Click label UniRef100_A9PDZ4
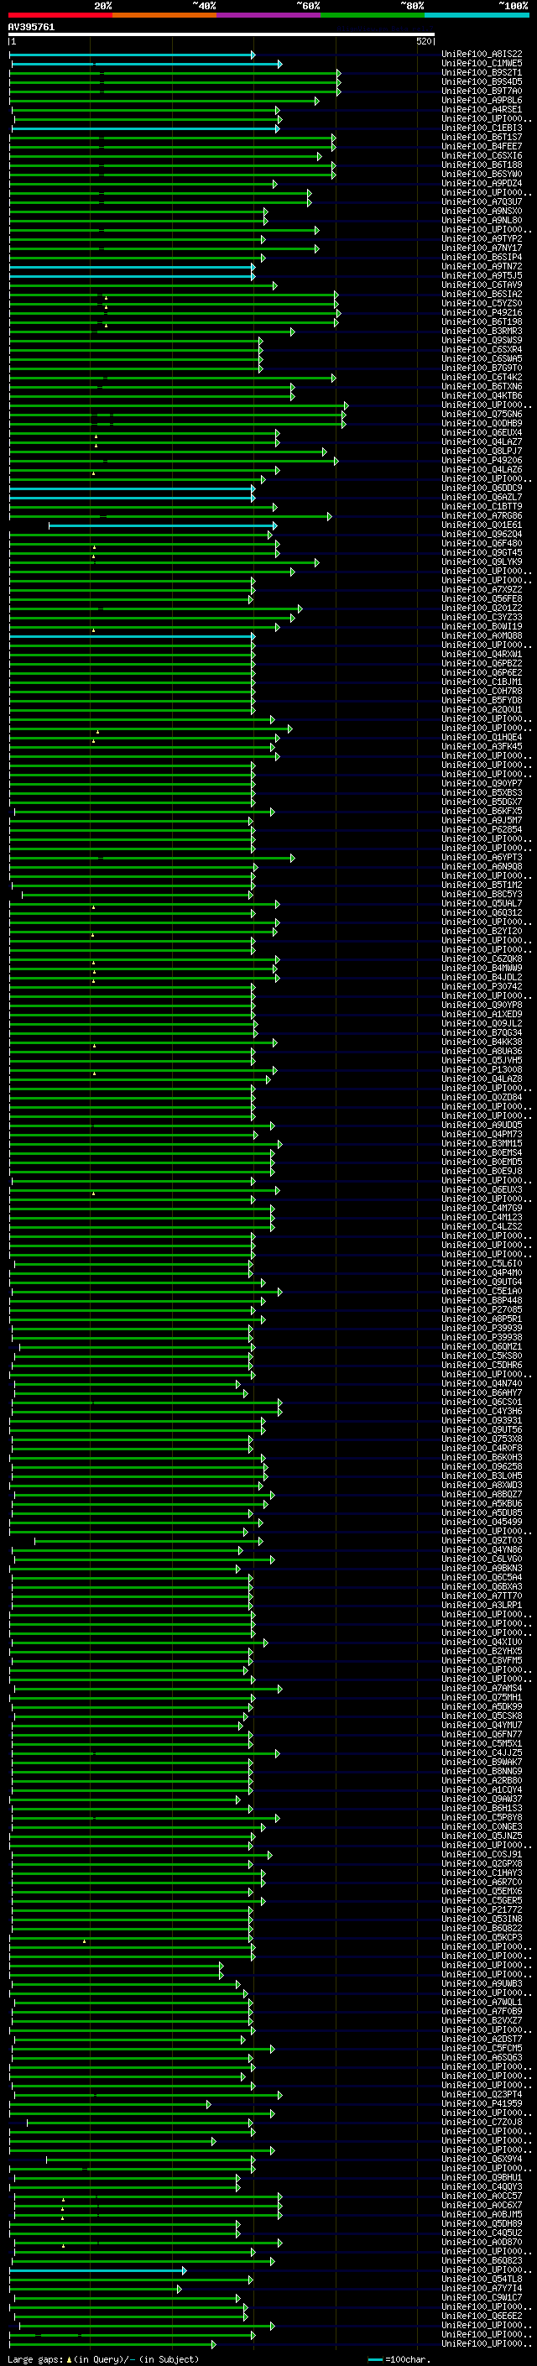 [x=482, y=184]
